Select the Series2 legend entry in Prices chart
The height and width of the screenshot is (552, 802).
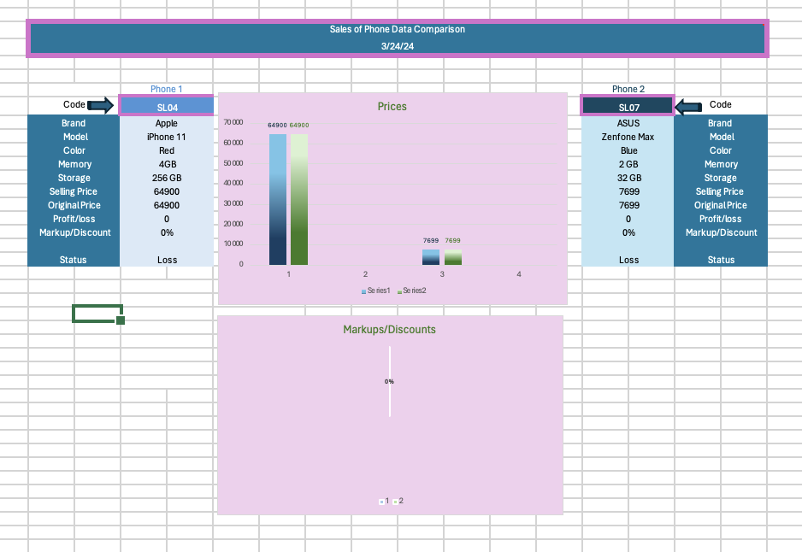412,291
